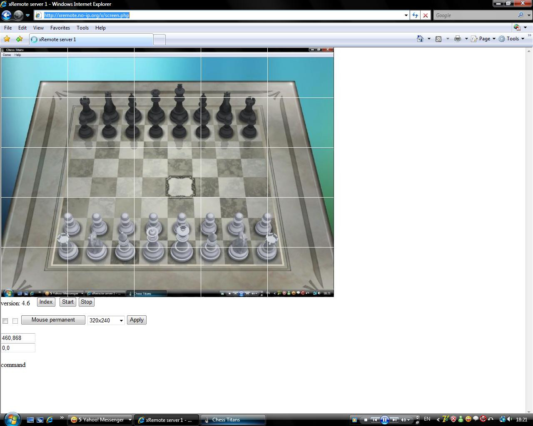
Task: Expand the search provider dropdown arrow
Action: [529, 15]
